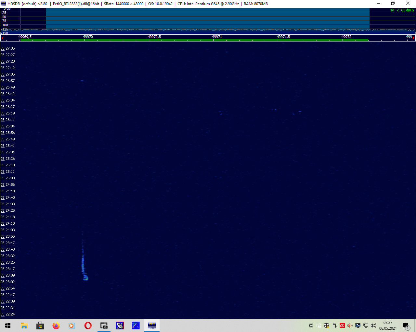The width and height of the screenshot is (416, 332).
Task: Click the Avira antivirus tray icon
Action: click(x=342, y=326)
